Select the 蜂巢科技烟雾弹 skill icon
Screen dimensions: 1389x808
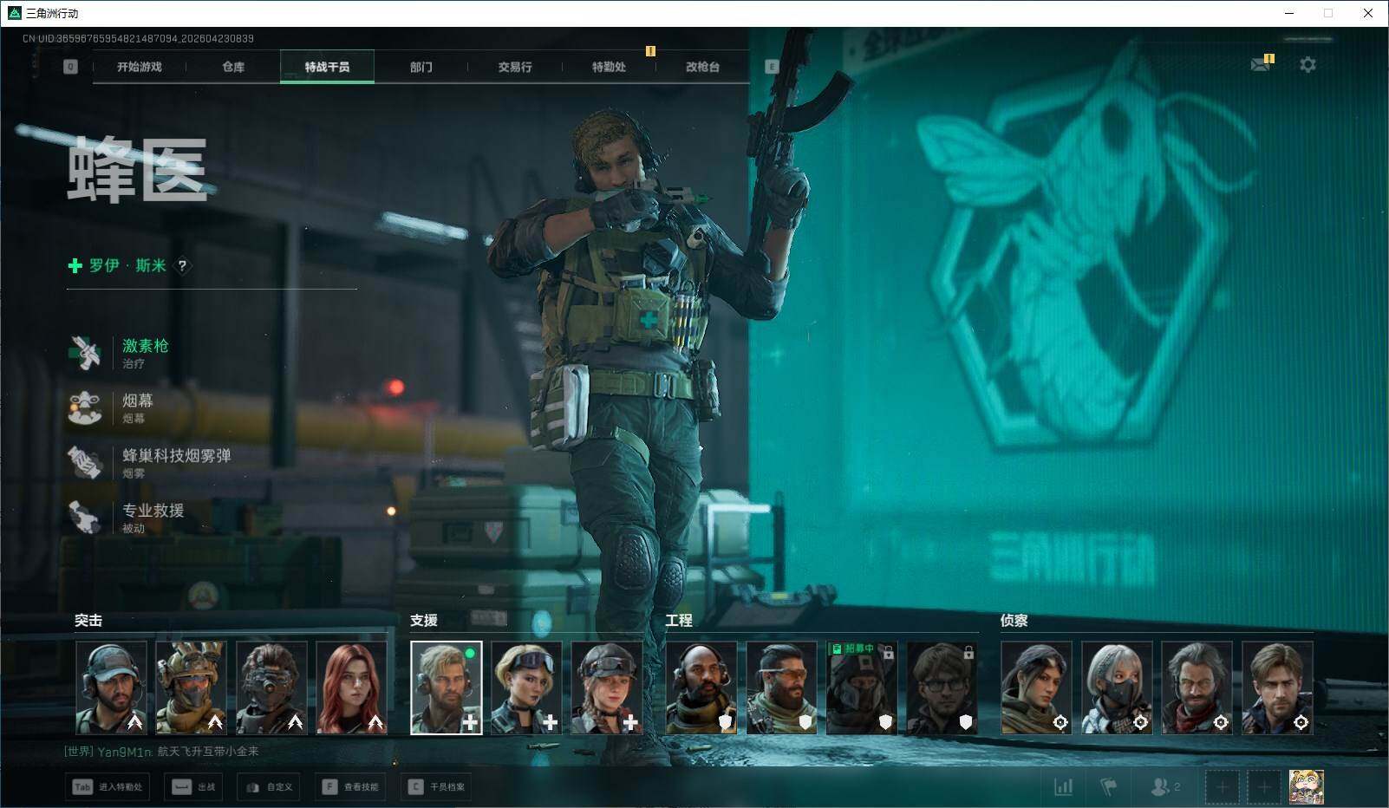pos(86,462)
